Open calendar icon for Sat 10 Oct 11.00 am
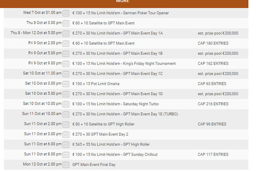This screenshot has height=171, width=256. tap(66, 74)
